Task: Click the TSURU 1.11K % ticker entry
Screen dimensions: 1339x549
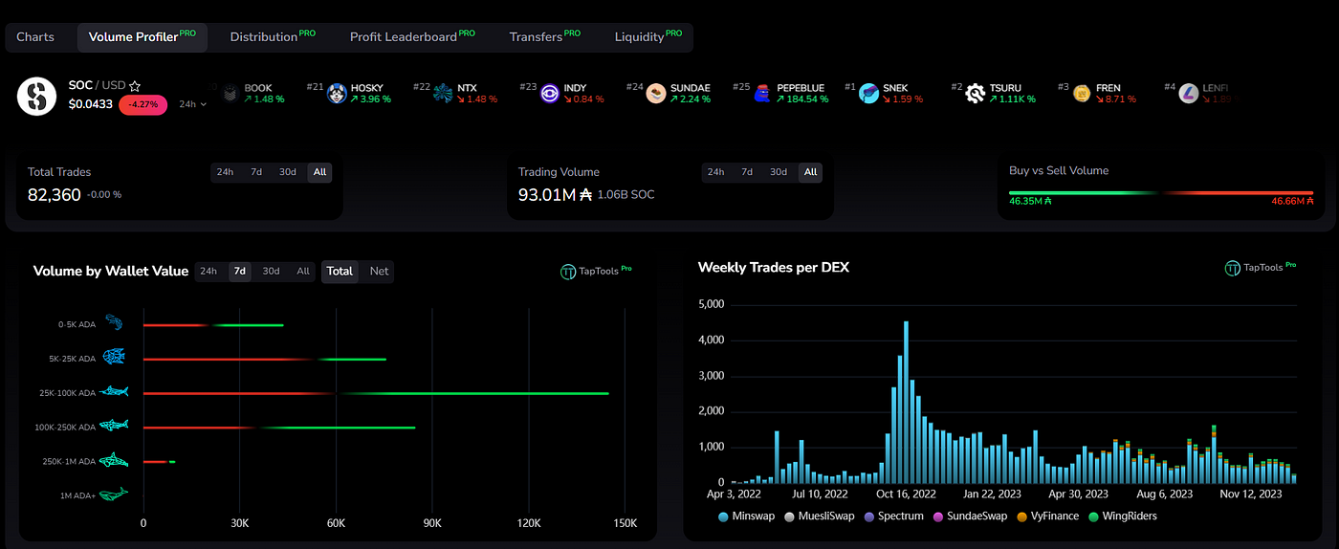Action: 994,93
